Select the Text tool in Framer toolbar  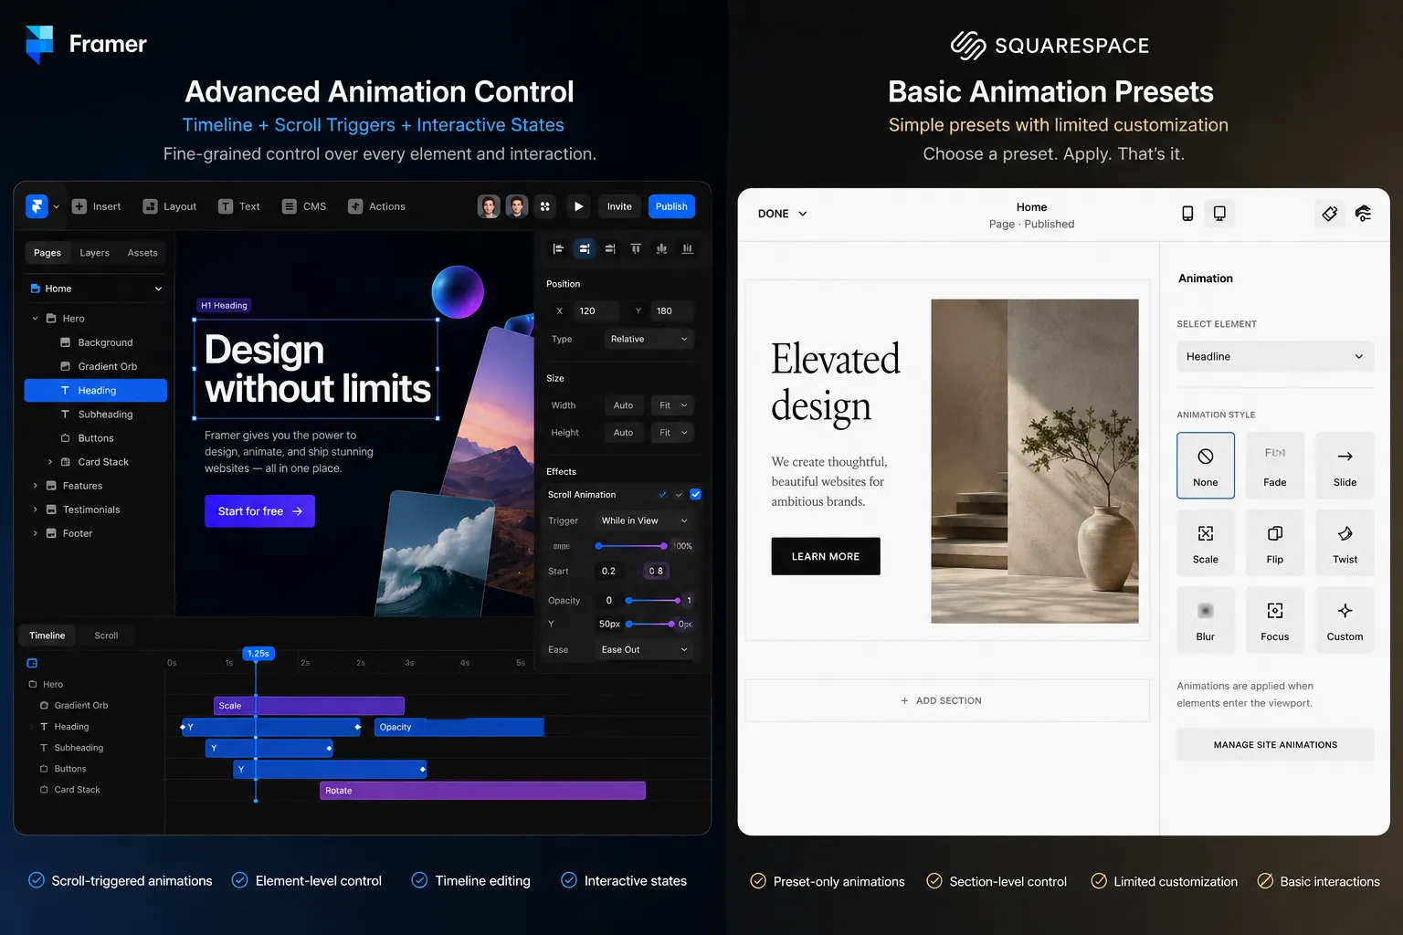[x=239, y=206]
